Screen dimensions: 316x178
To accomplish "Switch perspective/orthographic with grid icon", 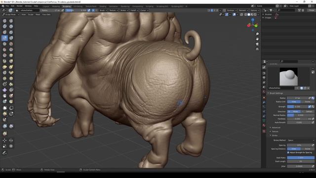I will point(257,49).
